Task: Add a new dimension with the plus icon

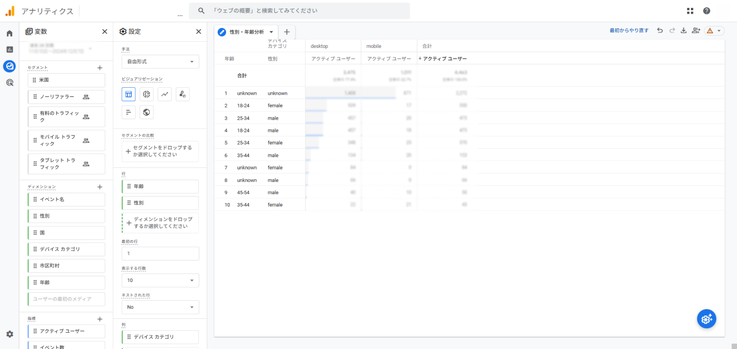Action: (x=100, y=187)
